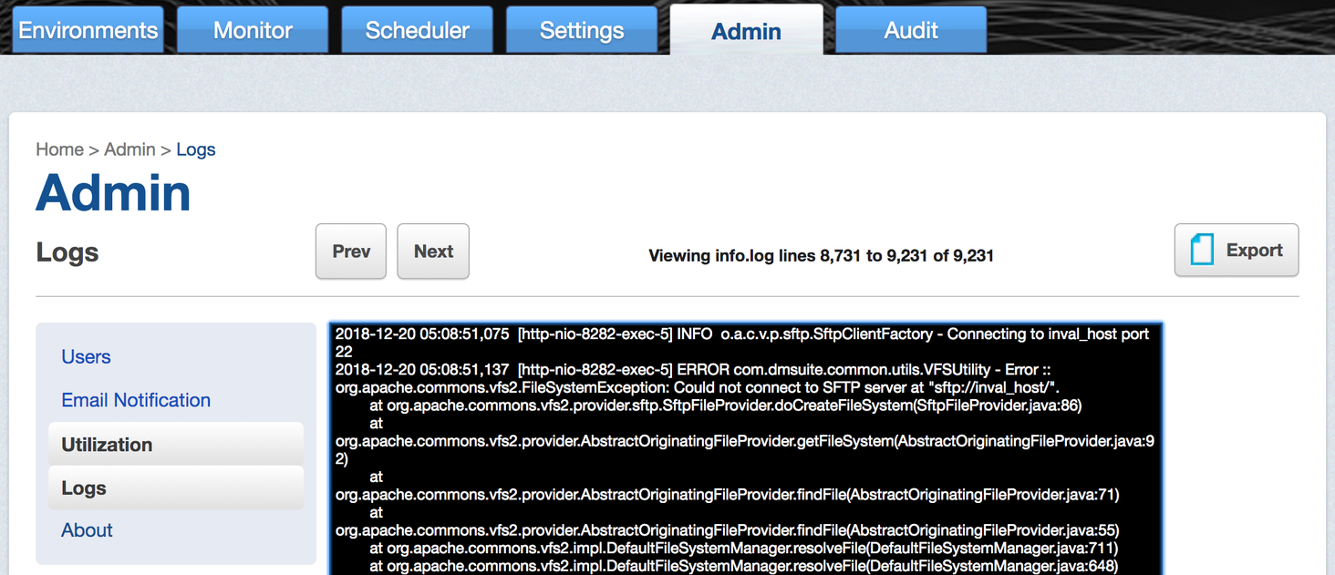Open the Users admin section
The width and height of the screenshot is (1335, 575).
point(86,357)
